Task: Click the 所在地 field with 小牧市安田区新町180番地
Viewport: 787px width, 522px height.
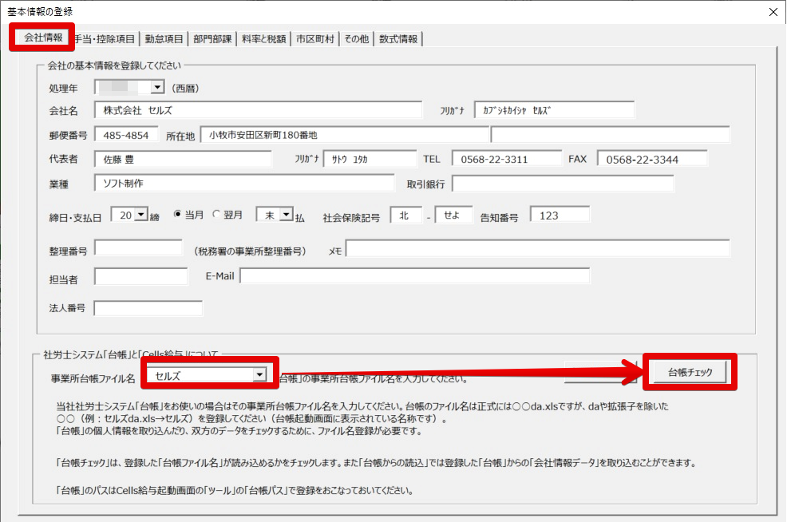Action: coord(345,135)
